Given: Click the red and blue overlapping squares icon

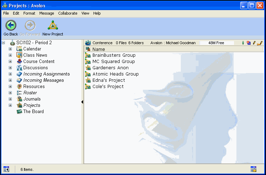Looking at the screenshot, I should (248, 43).
